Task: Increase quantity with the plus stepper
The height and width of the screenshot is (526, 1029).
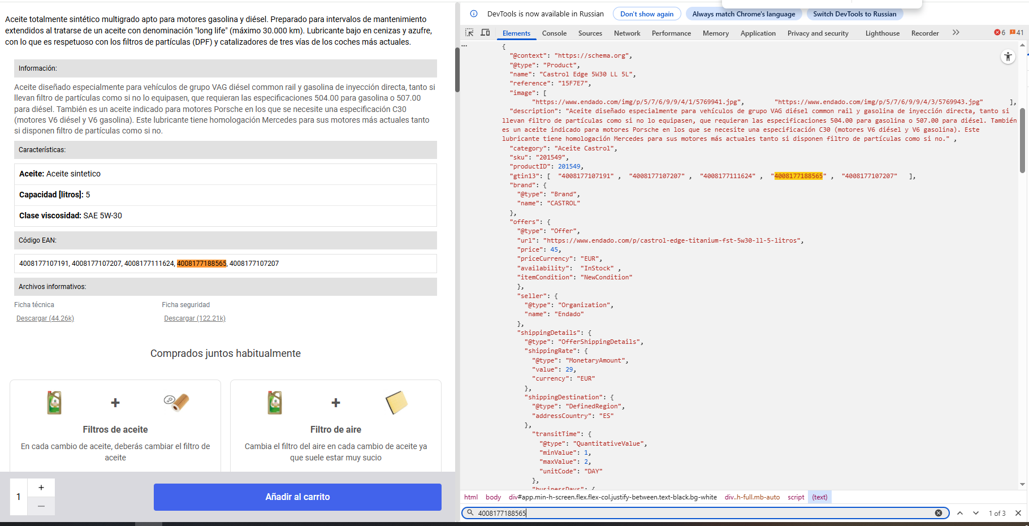Action: 41,488
